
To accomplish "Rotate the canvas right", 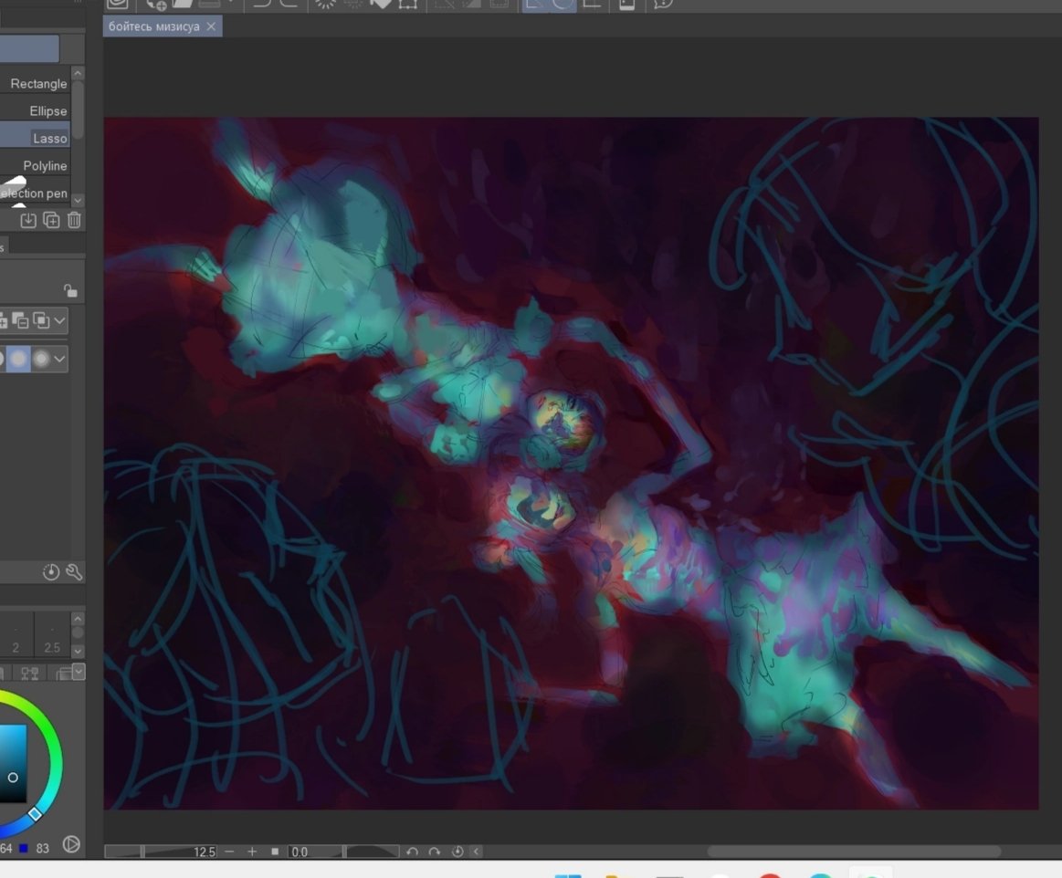I will tap(434, 852).
